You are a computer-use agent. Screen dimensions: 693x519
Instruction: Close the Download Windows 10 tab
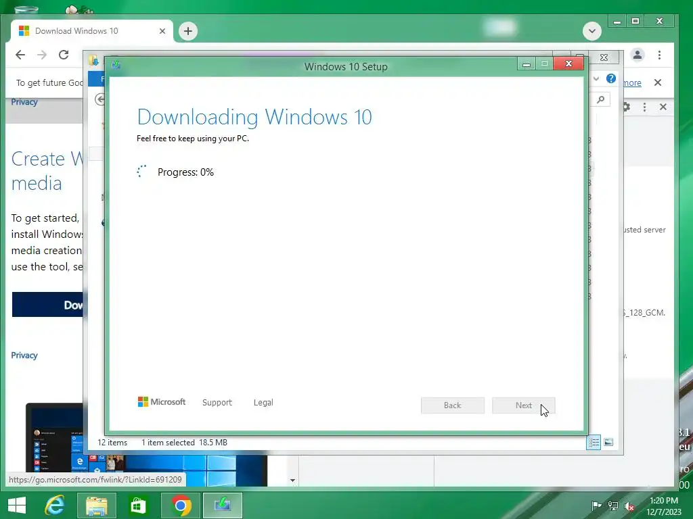pyautogui.click(x=162, y=31)
